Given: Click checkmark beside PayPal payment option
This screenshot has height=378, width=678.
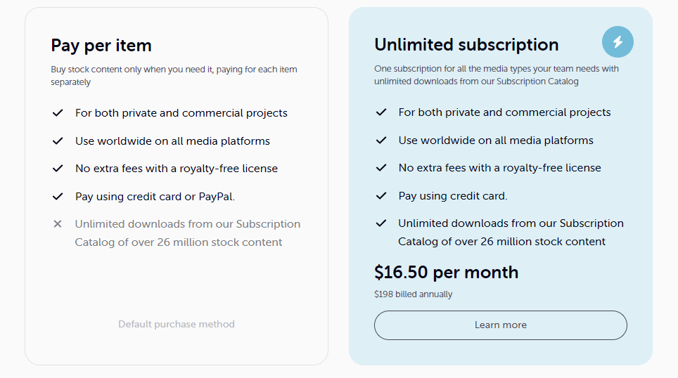Looking at the screenshot, I should point(58,197).
